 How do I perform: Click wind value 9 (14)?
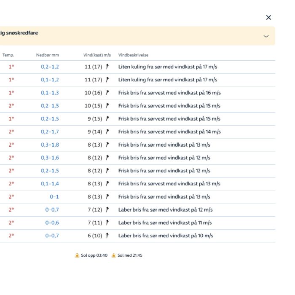(95, 131)
